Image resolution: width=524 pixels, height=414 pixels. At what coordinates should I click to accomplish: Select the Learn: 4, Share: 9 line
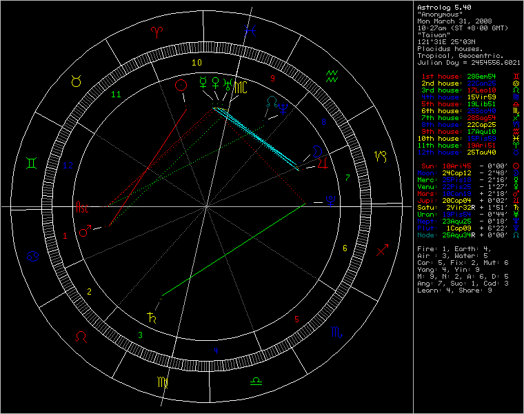(454, 290)
